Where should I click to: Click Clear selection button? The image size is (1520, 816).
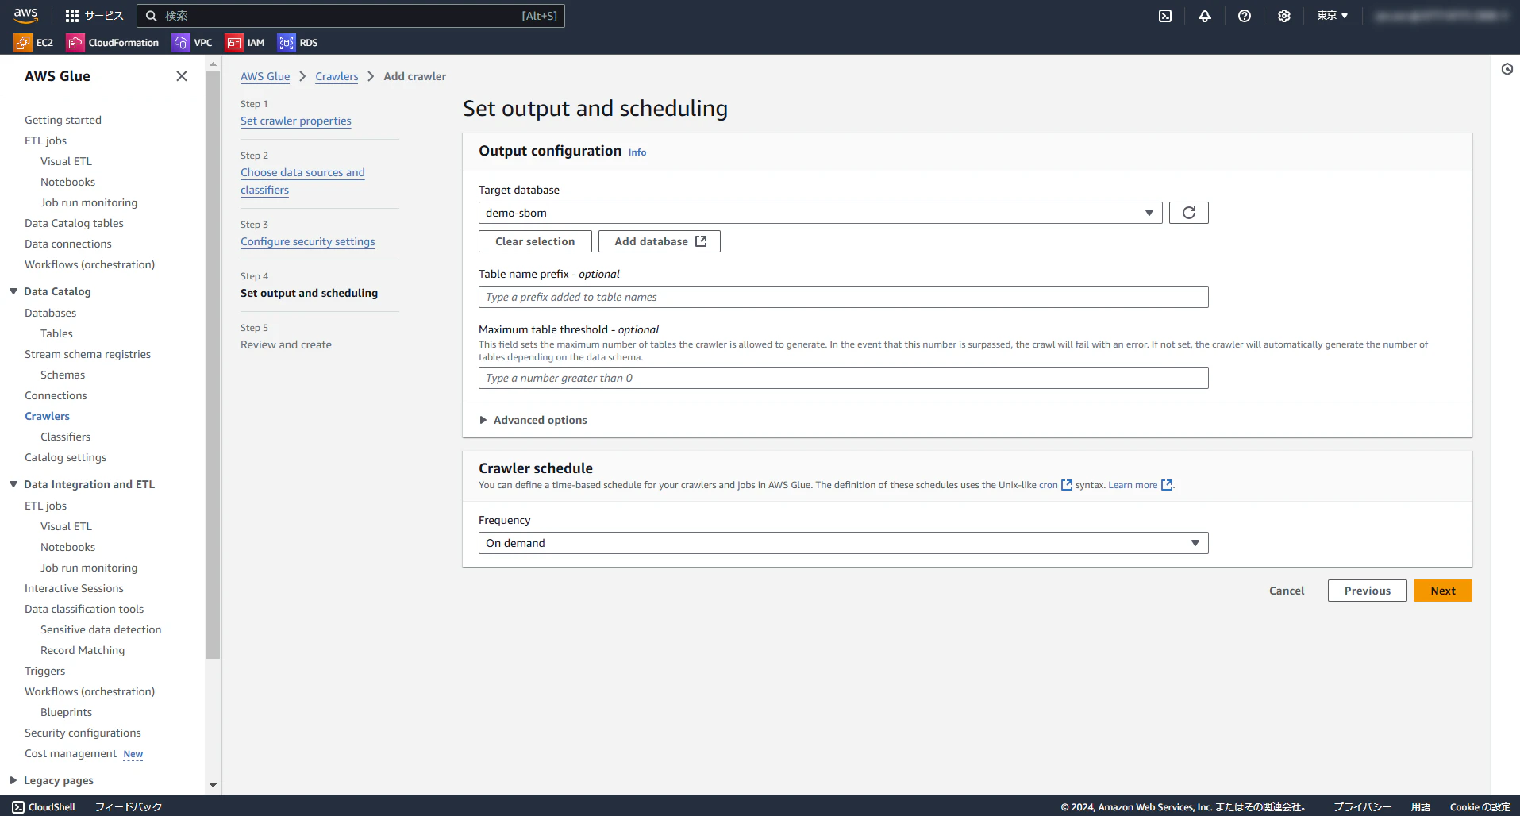point(535,241)
